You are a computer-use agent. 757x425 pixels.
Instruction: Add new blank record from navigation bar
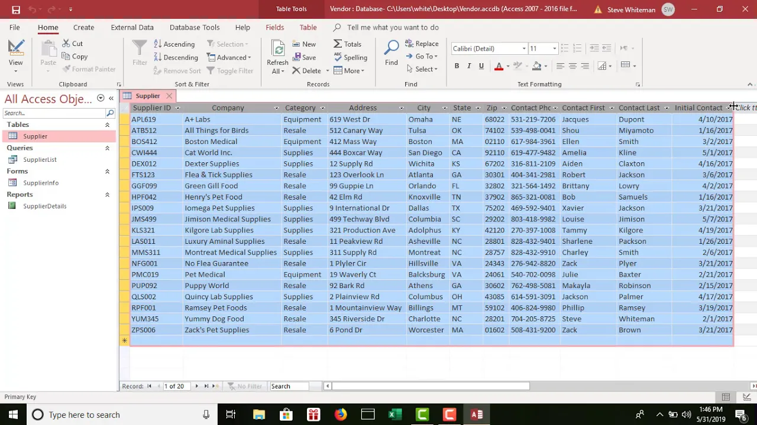[x=216, y=386]
